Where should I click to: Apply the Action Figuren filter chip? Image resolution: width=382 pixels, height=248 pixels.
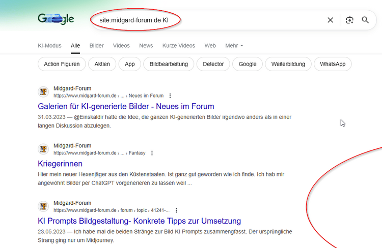62,64
